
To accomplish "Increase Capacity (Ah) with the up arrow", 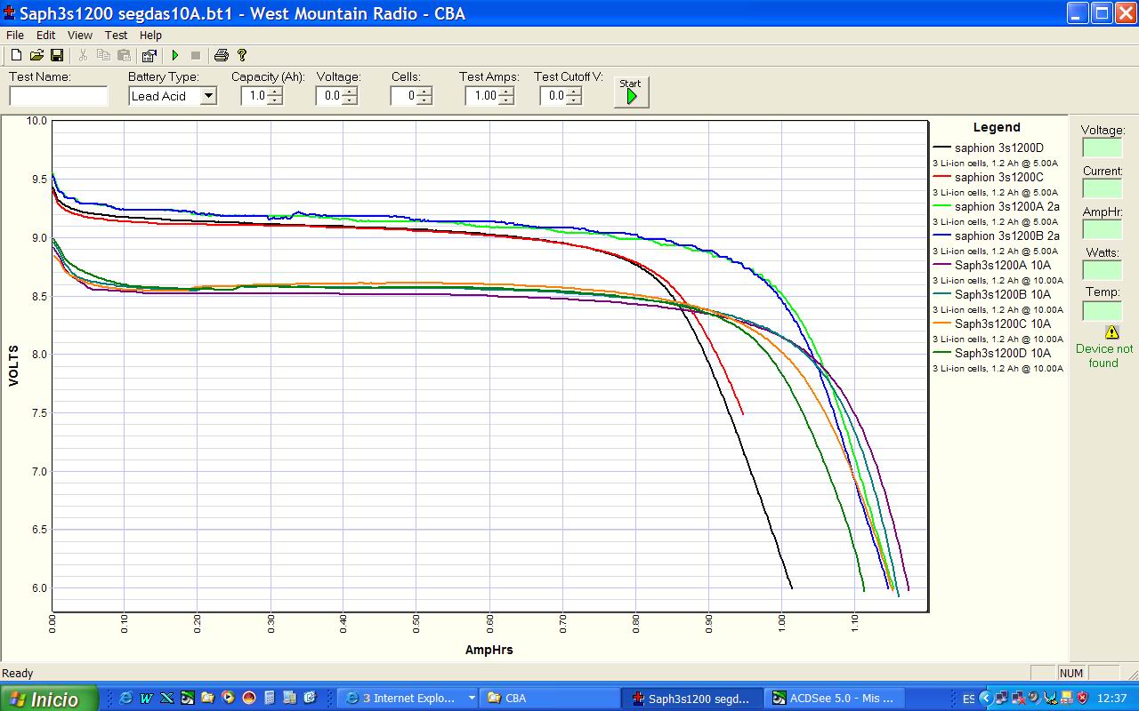I will pyautogui.click(x=275, y=92).
